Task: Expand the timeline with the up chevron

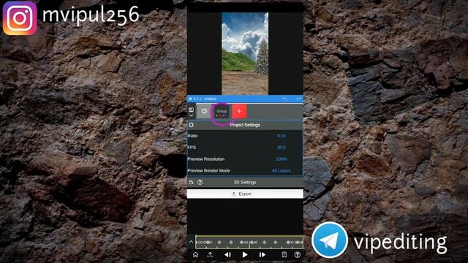Action: point(192,242)
